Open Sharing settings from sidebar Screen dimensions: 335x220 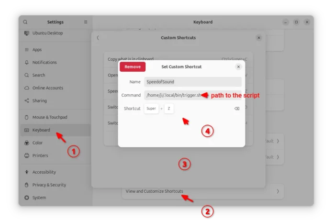[x=39, y=101]
